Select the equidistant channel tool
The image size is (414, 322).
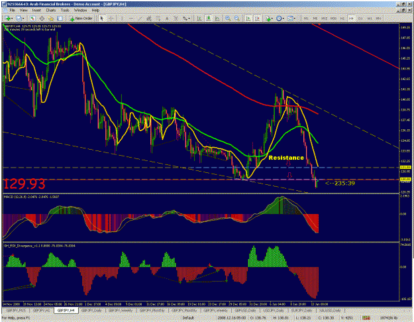149,19
